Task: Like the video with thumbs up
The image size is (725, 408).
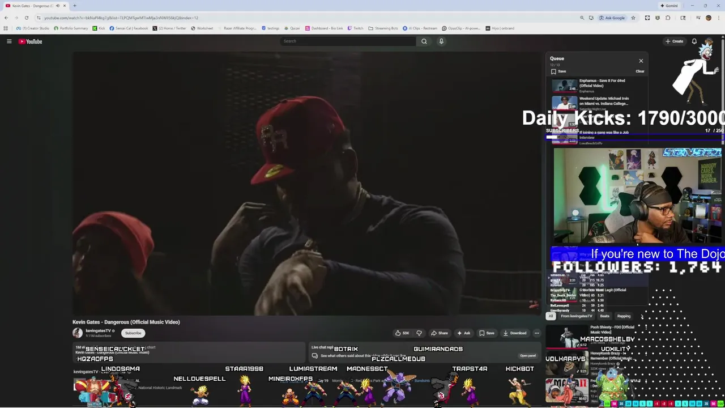Action: 402,333
